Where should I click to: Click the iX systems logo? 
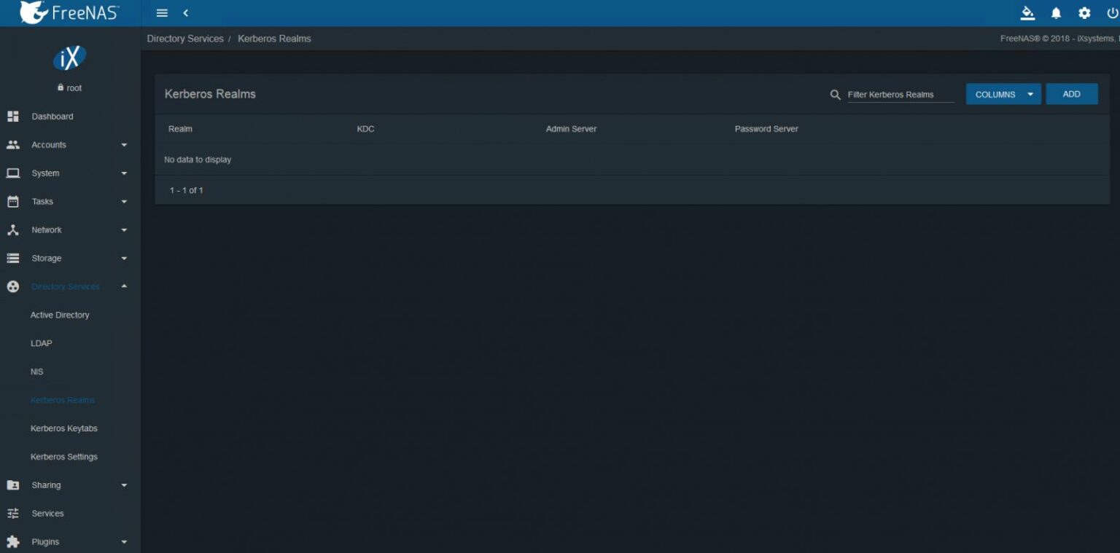(70, 58)
